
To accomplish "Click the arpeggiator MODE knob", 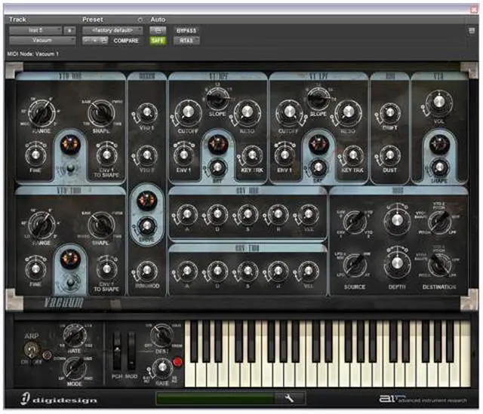I will (75, 369).
